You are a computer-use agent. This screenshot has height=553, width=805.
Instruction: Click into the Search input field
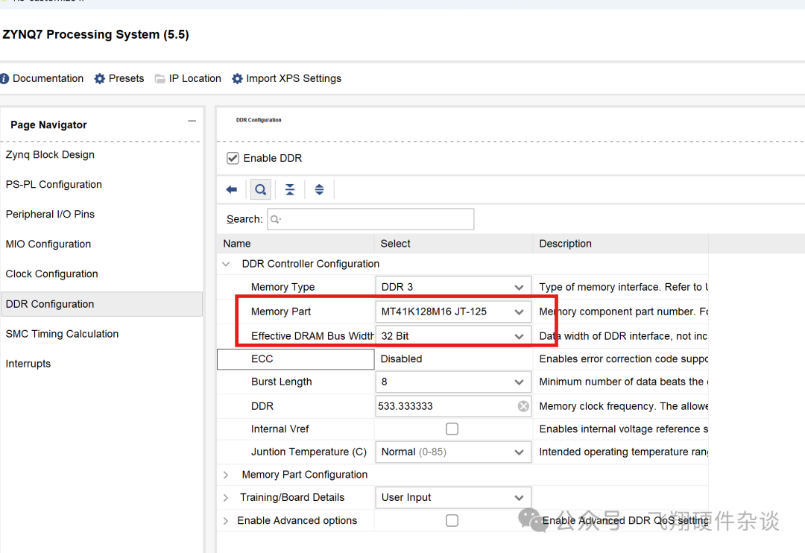[x=370, y=219]
